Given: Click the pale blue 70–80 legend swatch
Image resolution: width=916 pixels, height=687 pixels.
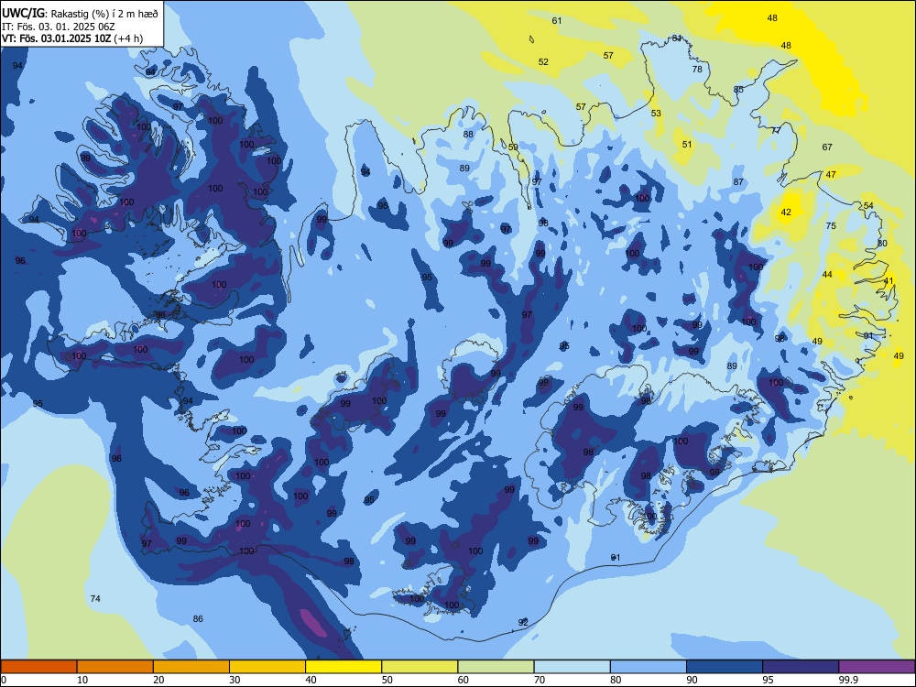Looking at the screenshot, I should pos(572,667).
